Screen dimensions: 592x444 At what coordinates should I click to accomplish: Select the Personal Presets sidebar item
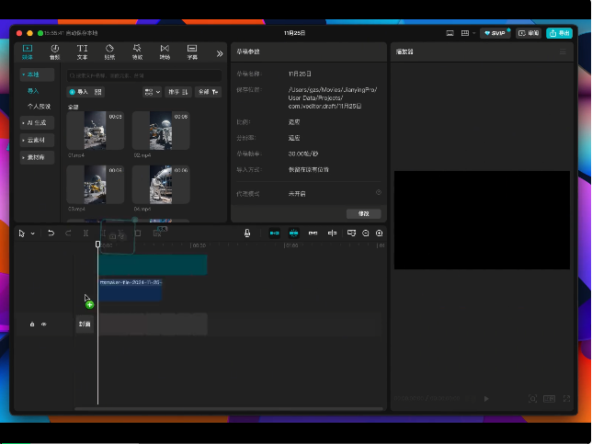click(39, 107)
